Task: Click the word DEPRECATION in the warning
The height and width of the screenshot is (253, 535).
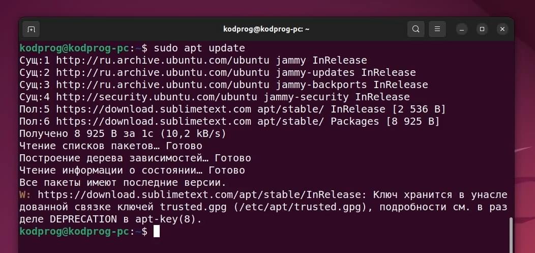Action: pyautogui.click(x=83, y=219)
